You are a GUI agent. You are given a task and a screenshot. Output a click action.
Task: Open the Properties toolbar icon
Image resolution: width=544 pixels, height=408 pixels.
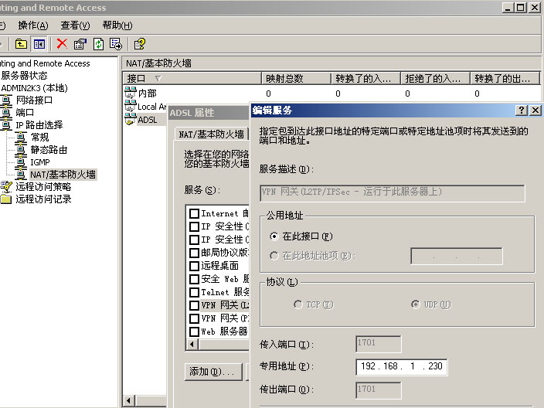tap(80, 44)
